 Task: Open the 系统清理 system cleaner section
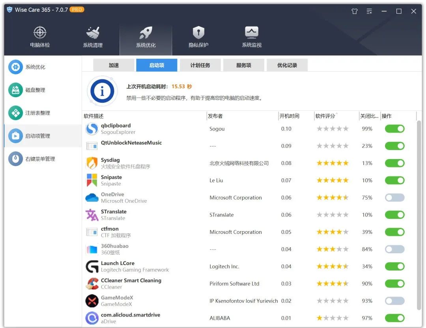[x=93, y=37]
